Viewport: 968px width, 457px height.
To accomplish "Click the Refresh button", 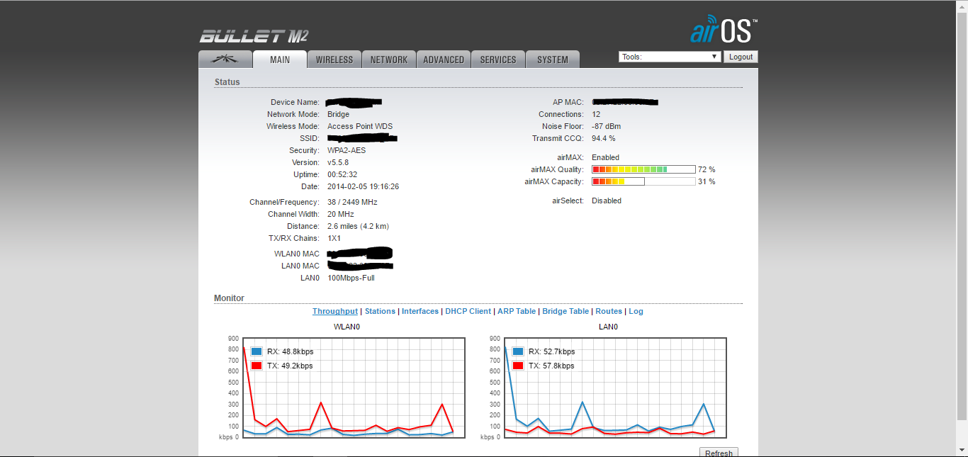I will tap(719, 453).
